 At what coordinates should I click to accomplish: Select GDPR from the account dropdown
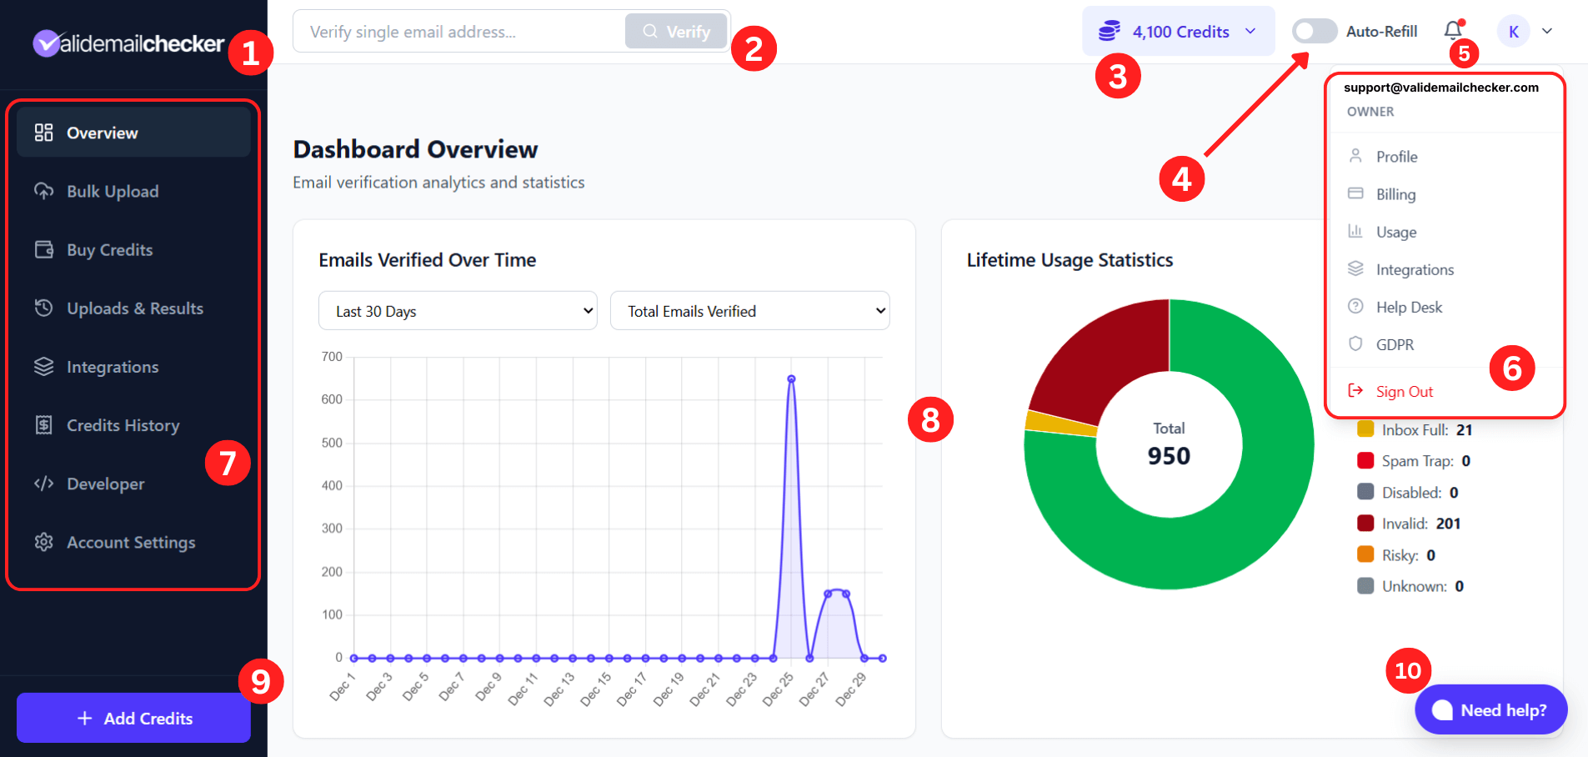[x=1395, y=344]
